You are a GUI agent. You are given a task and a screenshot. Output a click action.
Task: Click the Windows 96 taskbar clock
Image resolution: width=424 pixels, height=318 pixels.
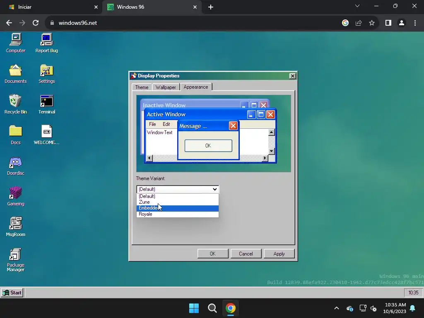(x=413, y=293)
